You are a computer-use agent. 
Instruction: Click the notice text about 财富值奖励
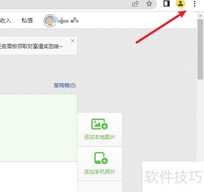click(x=31, y=46)
